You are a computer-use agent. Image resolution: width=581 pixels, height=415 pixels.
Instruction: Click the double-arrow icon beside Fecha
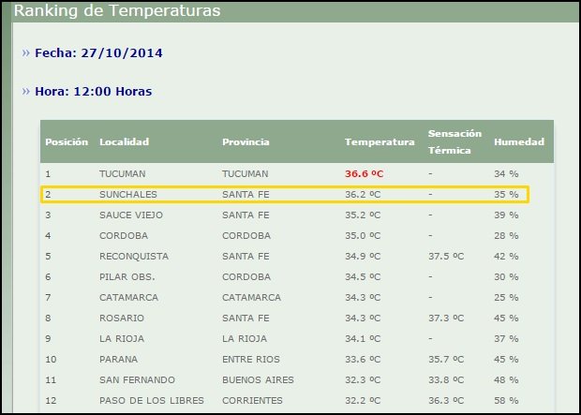click(25, 53)
